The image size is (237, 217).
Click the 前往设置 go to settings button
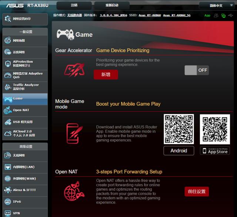tap(197, 191)
